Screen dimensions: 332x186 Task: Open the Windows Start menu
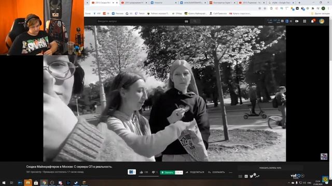[4, 182]
